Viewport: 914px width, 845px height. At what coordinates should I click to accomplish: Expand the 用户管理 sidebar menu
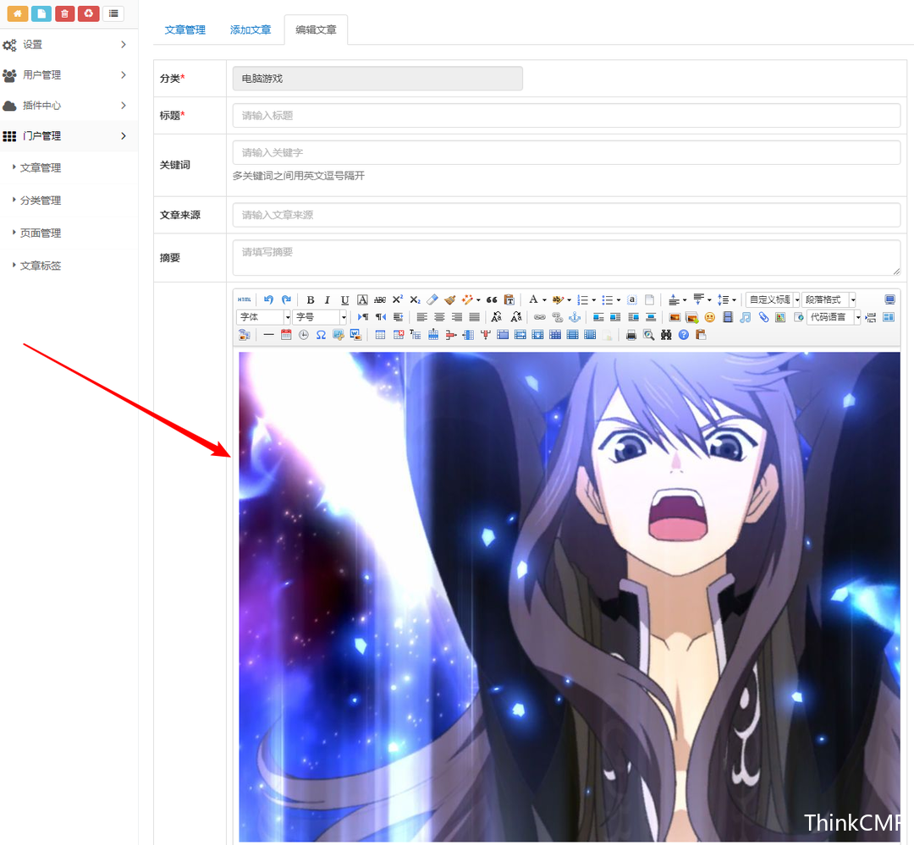pos(69,74)
